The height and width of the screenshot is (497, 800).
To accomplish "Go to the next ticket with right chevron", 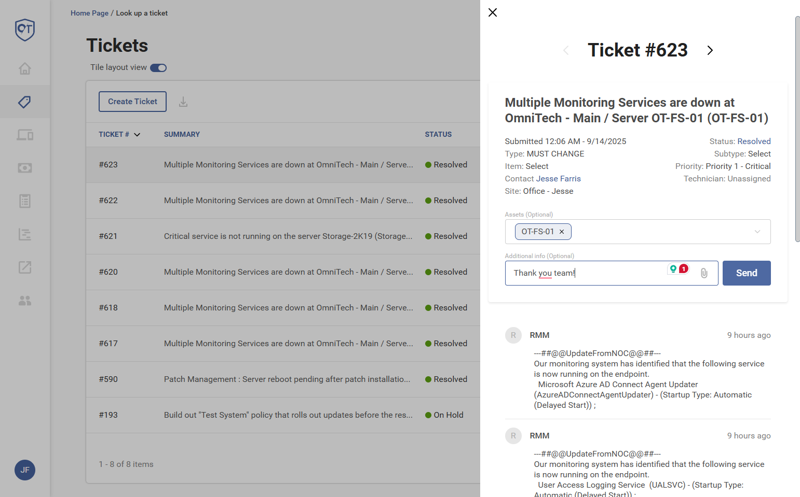I will tap(710, 50).
